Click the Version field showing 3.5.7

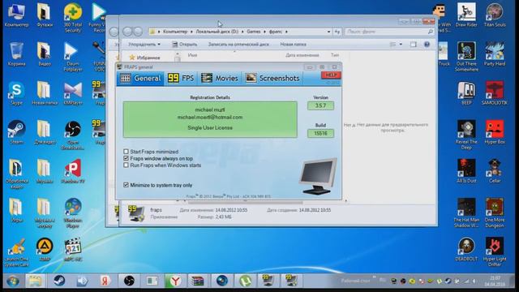320,105
